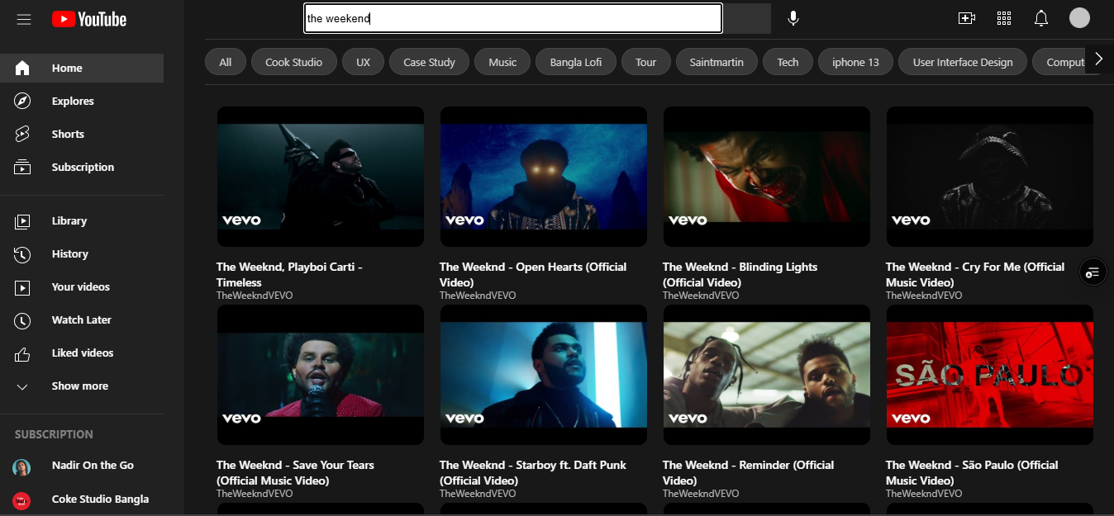Open 'Nadir On the Go' subscription label
Screen dimensions: 1114x516
coord(93,466)
